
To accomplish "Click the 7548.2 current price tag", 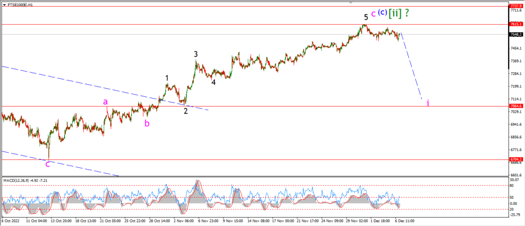I will point(515,34).
